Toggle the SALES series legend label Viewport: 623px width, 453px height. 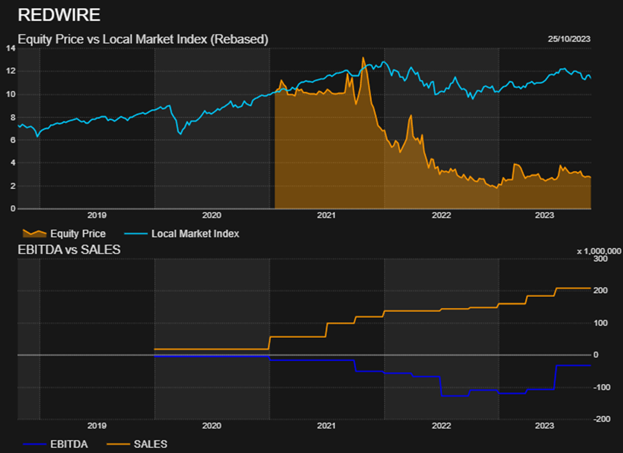151,443
